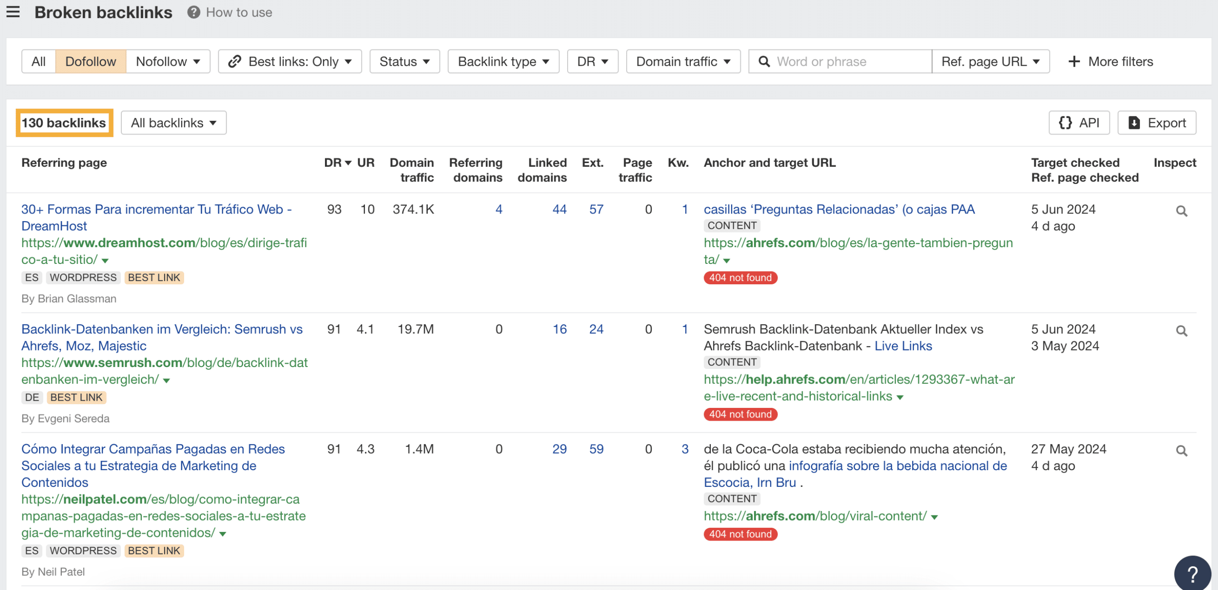Click Kw. value 3
The width and height of the screenshot is (1218, 590).
685,449
